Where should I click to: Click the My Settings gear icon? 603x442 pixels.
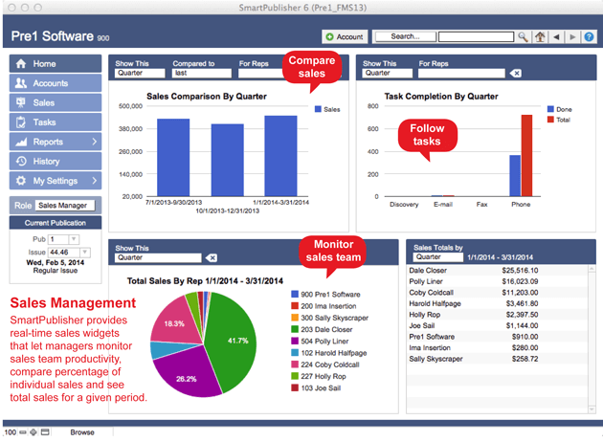click(21, 181)
